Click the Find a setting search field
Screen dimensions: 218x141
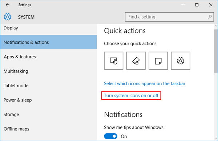coord(169,17)
